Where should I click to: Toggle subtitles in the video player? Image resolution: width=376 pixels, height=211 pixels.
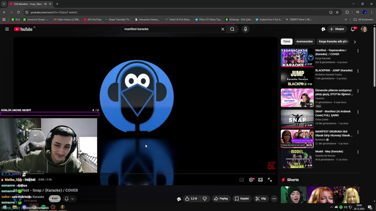(x=242, y=180)
